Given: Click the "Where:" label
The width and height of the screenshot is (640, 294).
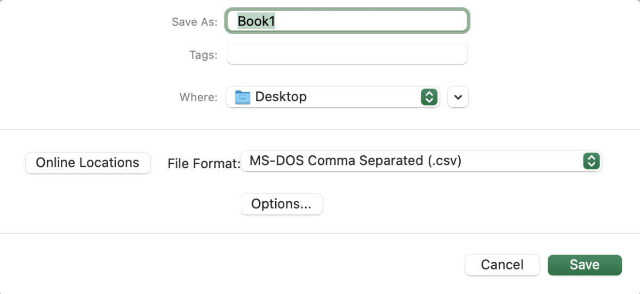Looking at the screenshot, I should click(198, 97).
